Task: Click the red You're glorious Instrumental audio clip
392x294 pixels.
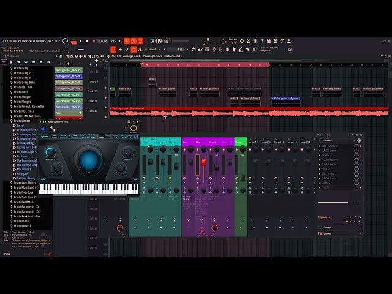Action: click(249, 112)
